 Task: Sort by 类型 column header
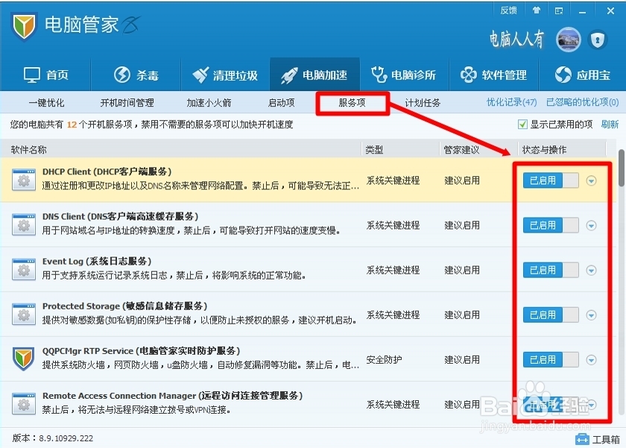coord(374,150)
